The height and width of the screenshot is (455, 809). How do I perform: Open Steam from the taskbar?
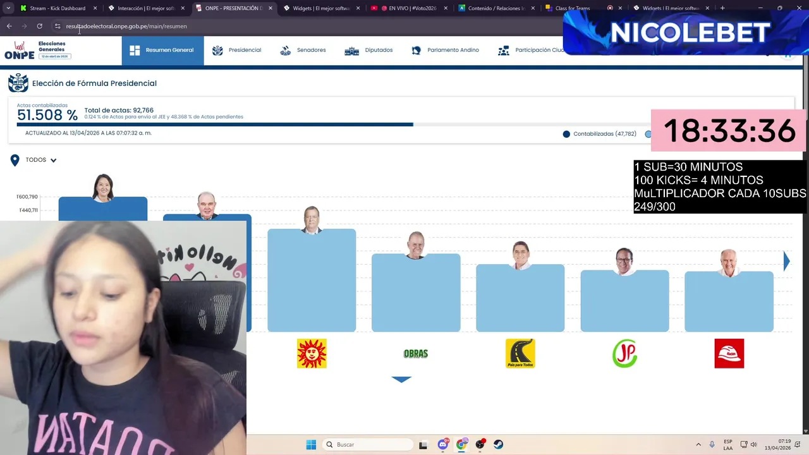pos(498,445)
